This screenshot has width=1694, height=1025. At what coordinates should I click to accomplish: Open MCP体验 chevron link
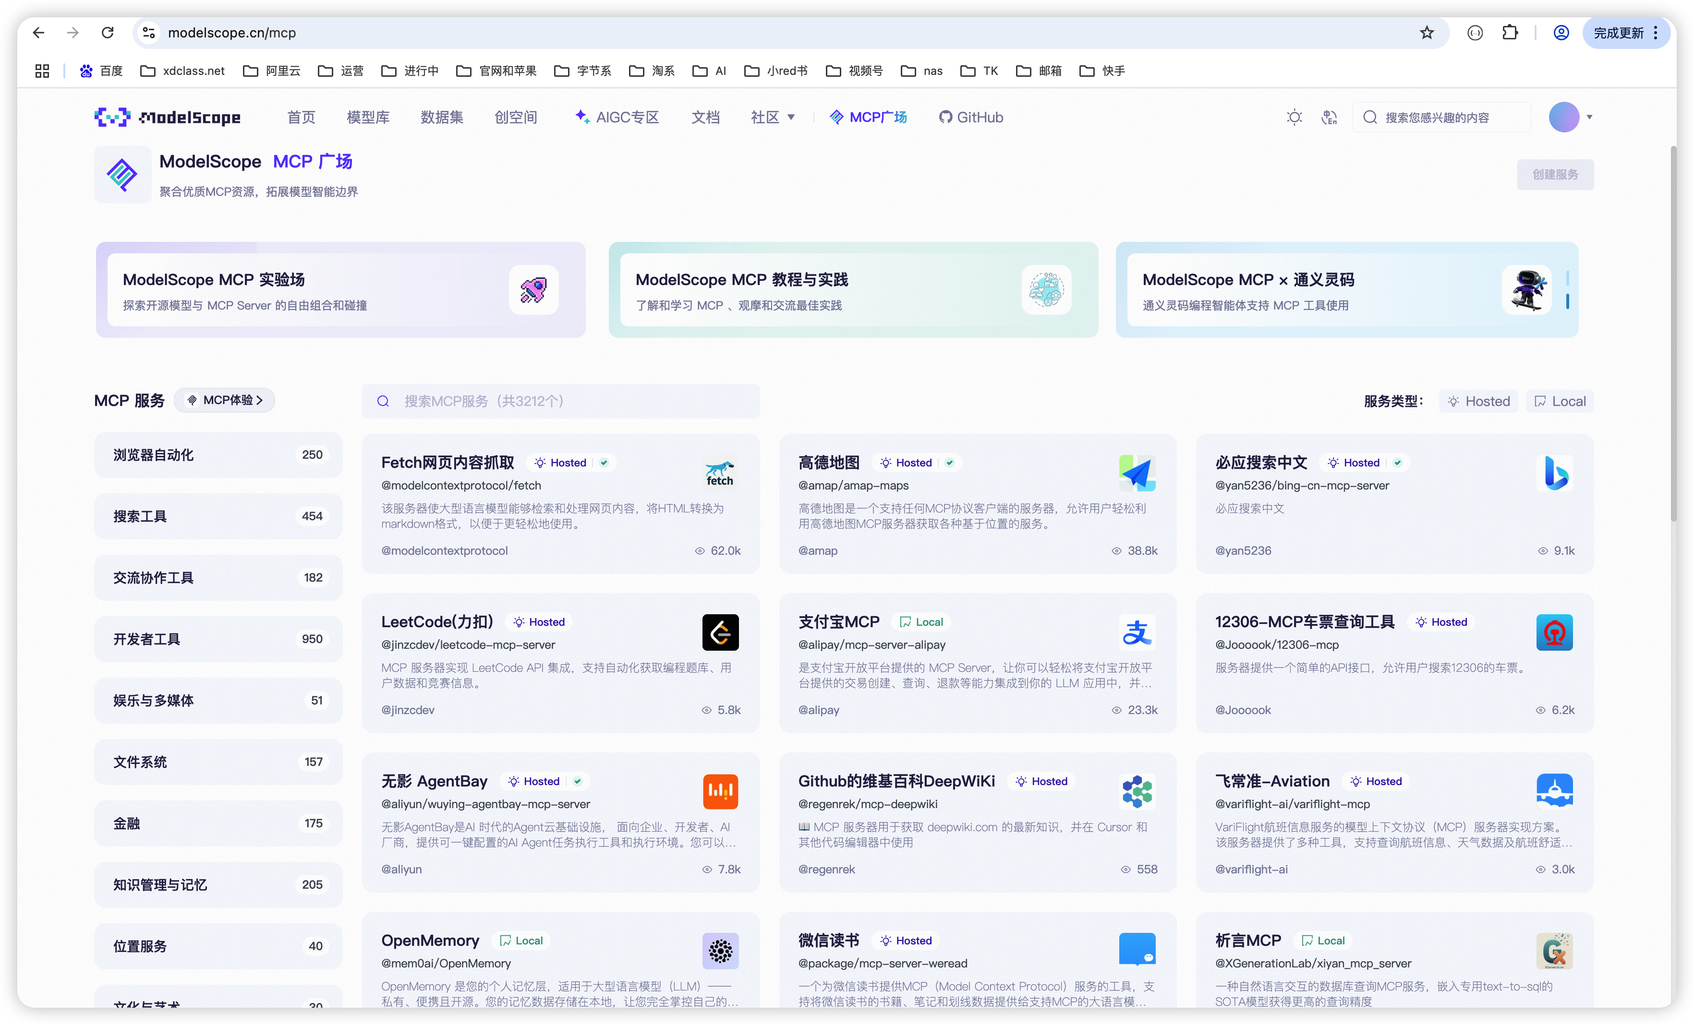(x=225, y=401)
